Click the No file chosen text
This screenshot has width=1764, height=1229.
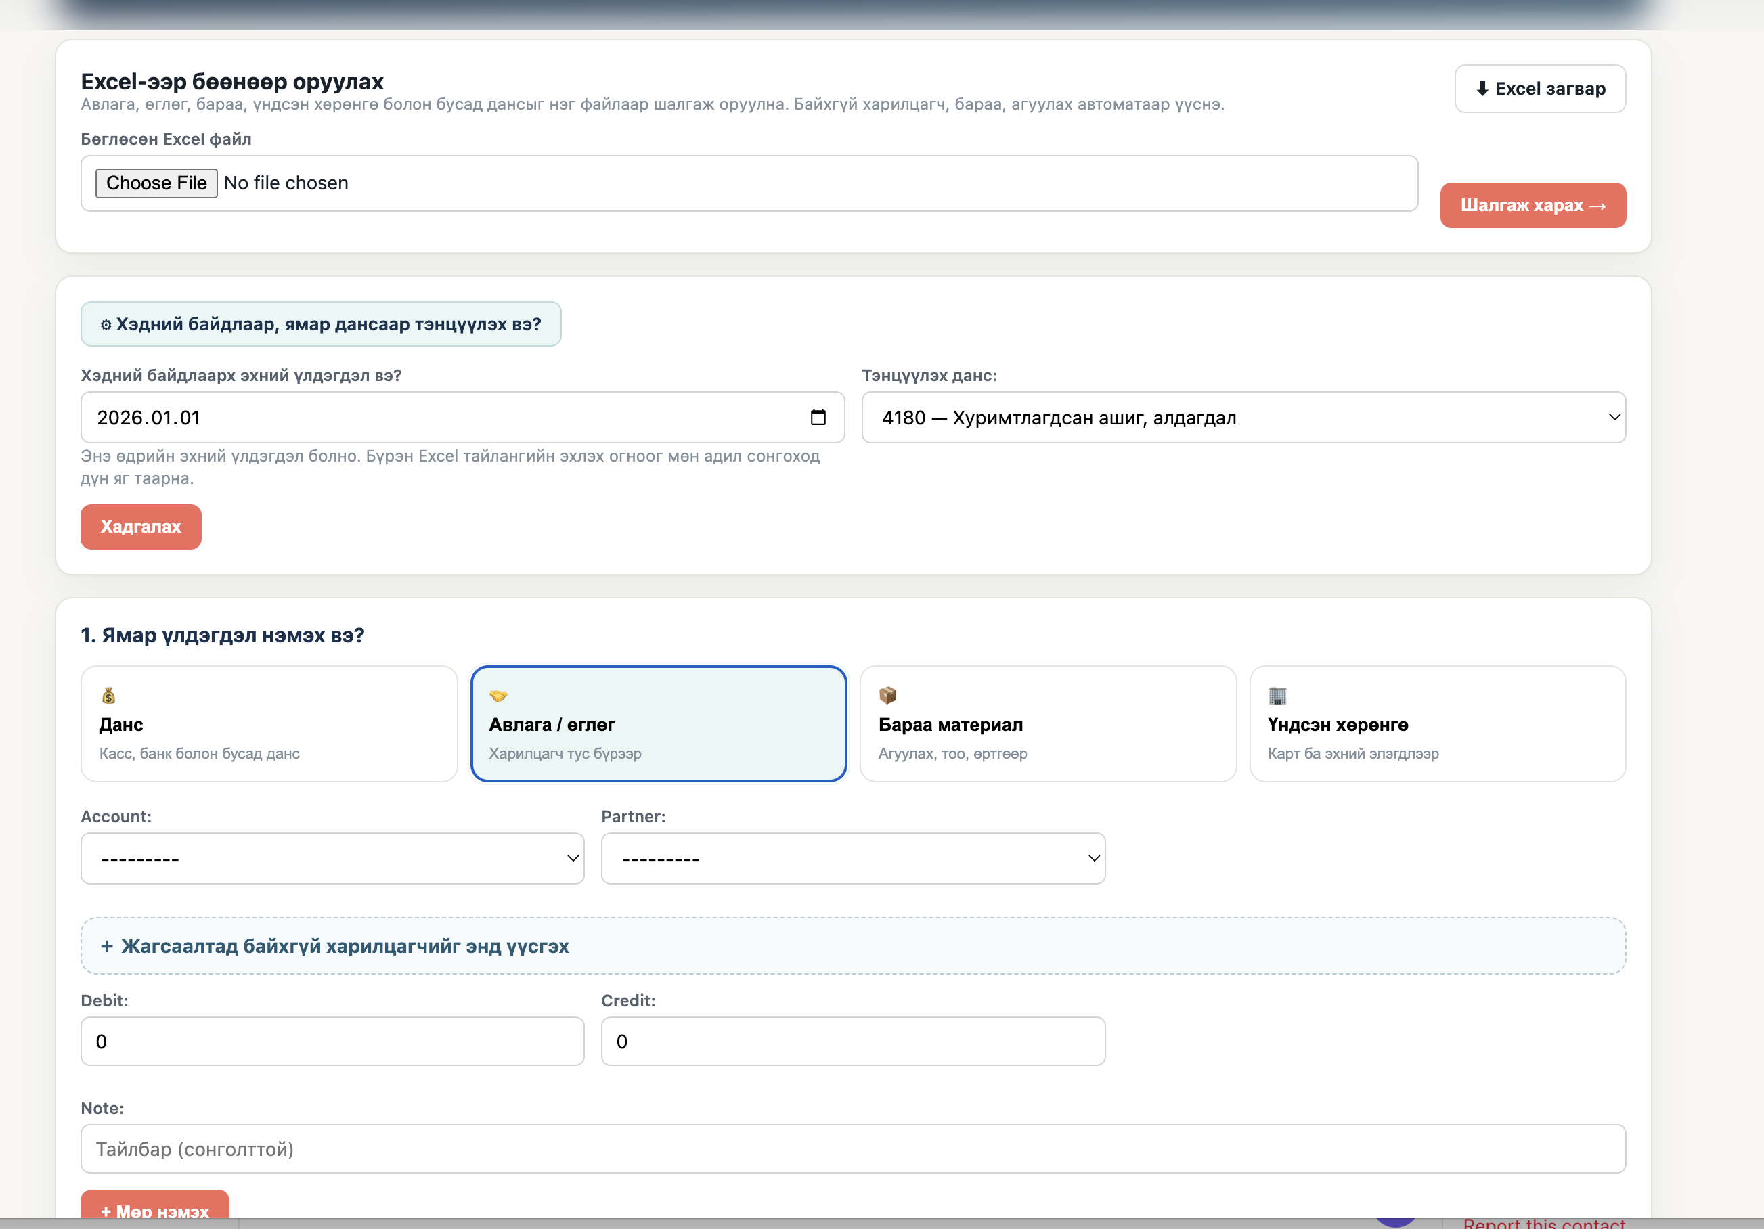tap(286, 183)
